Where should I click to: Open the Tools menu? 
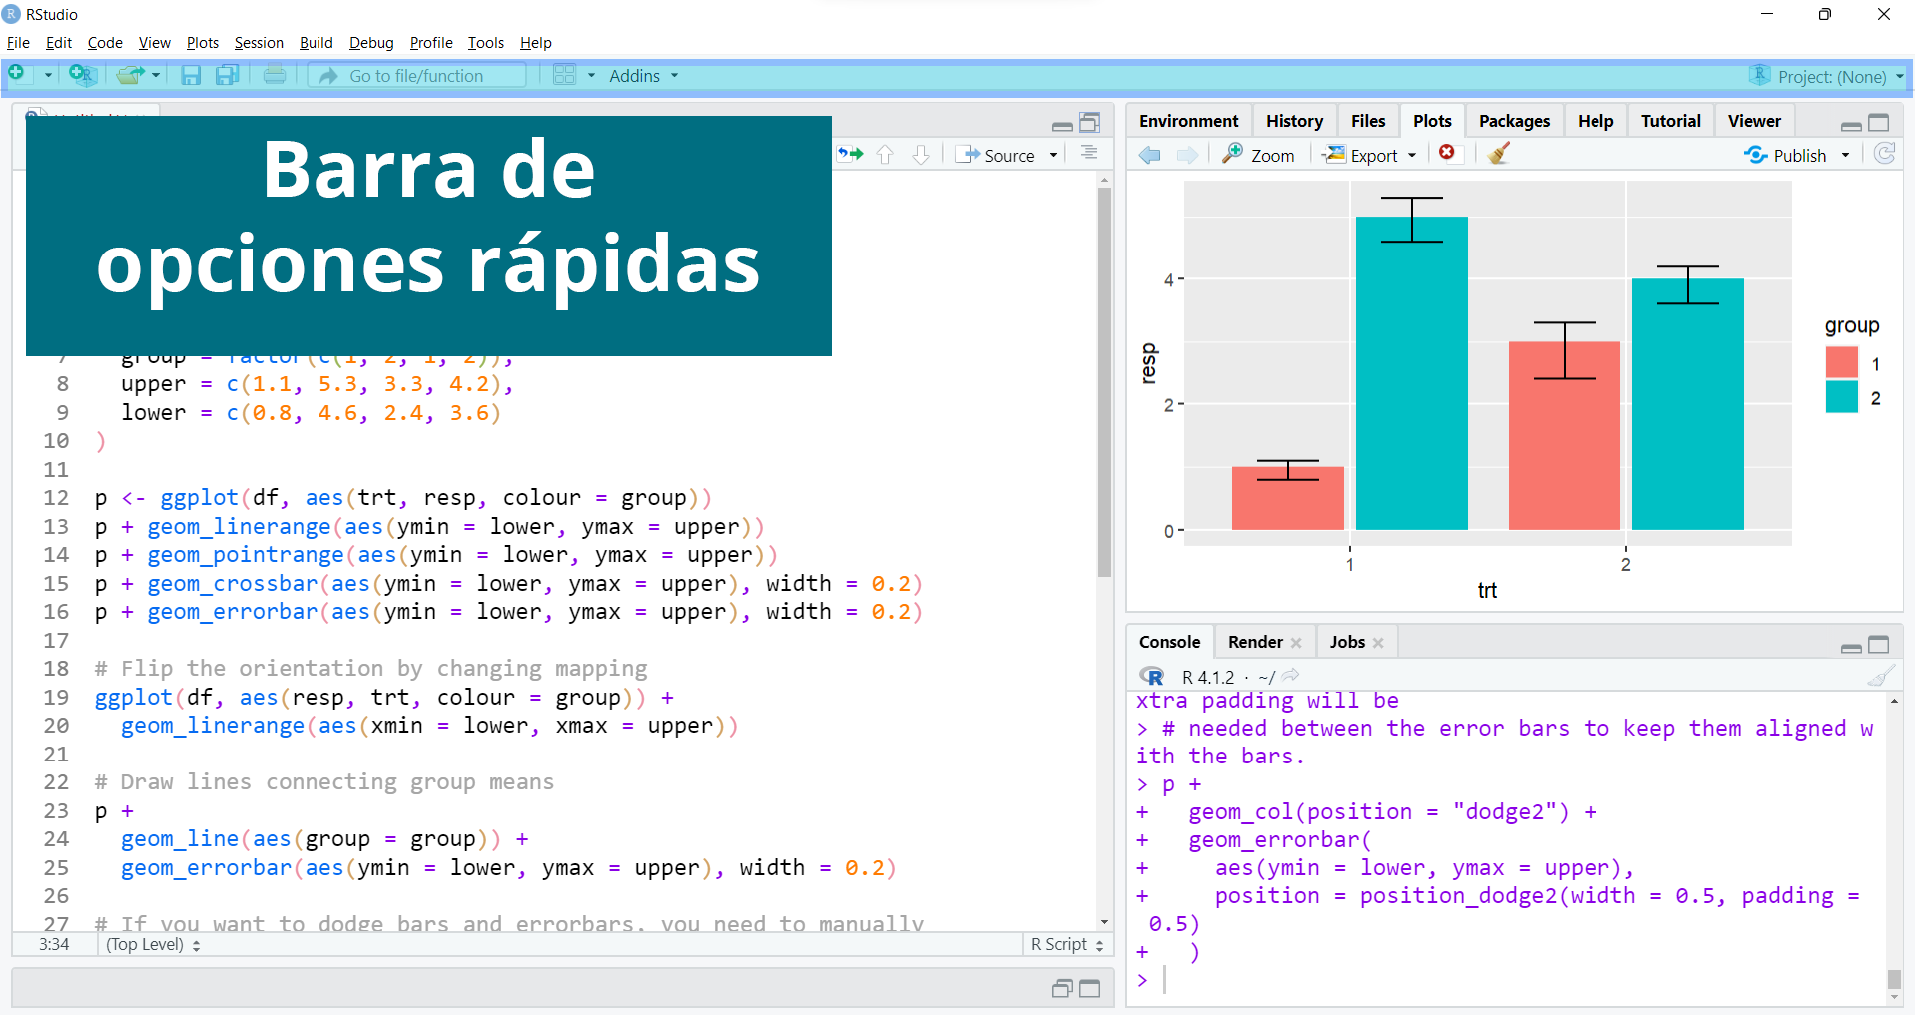coord(486,43)
